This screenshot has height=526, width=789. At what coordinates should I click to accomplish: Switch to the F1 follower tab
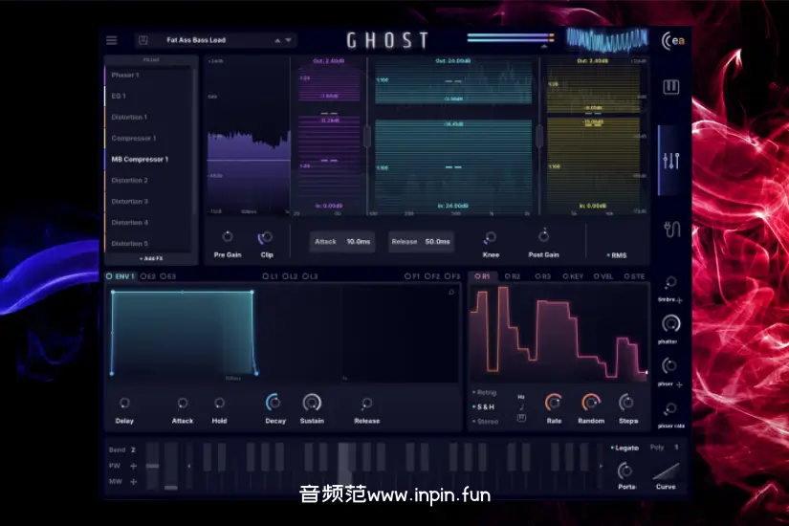[x=412, y=276]
